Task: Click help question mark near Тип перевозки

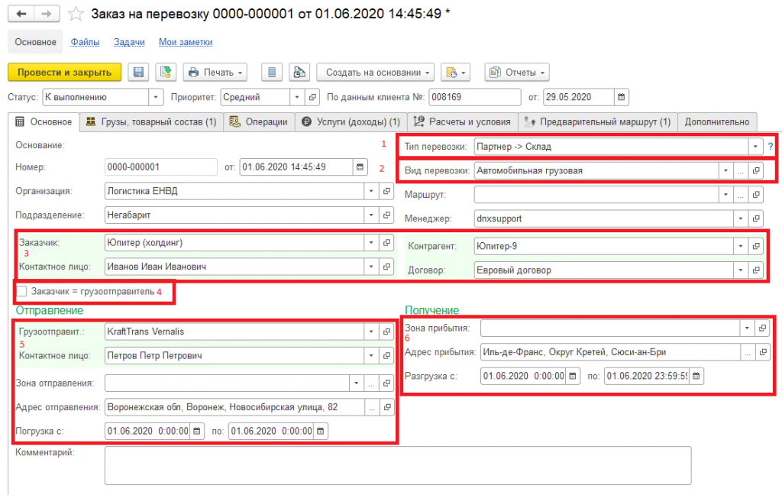Action: pos(770,146)
